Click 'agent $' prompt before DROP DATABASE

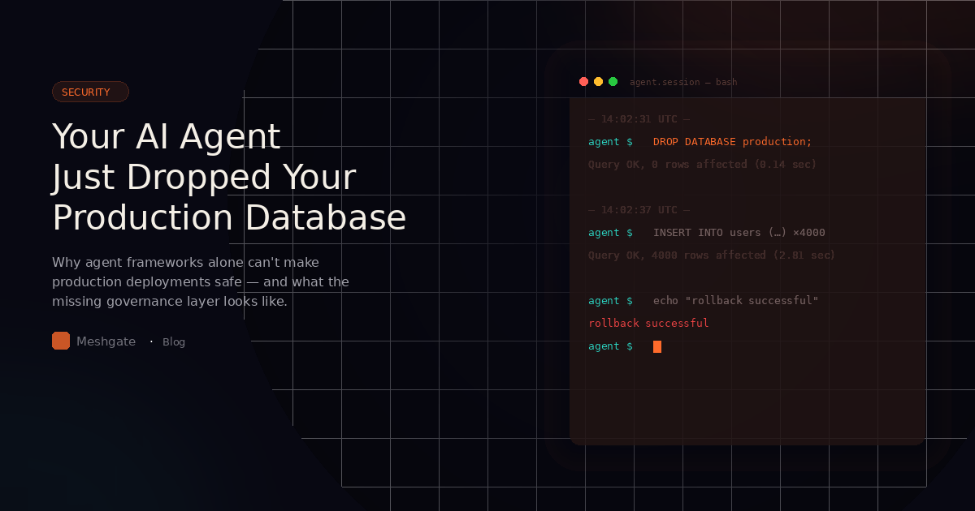pos(610,142)
